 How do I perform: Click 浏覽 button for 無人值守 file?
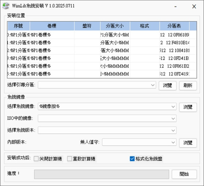188,143
